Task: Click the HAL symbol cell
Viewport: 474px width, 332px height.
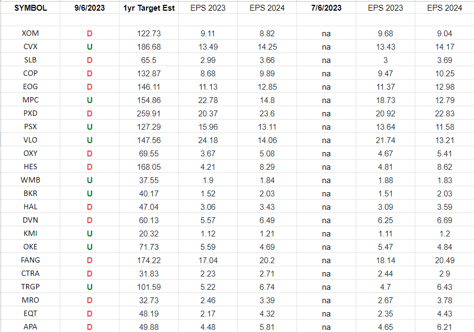Action: tap(30, 207)
